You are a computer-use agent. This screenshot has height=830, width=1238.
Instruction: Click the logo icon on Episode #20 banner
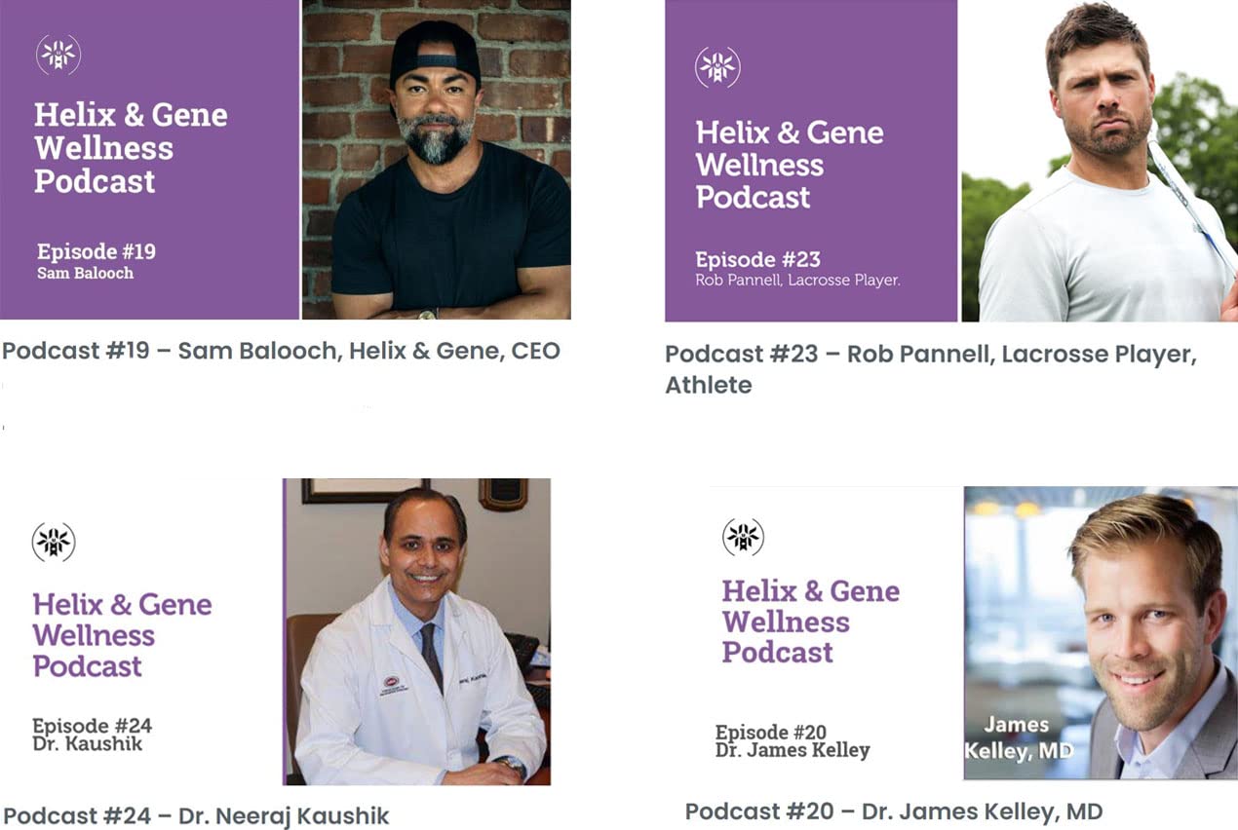[743, 537]
